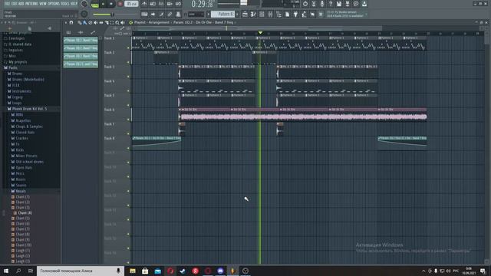Viewport: 491px width, 276px height.
Task: Open the snap setting dropdown
Action: pos(196,15)
